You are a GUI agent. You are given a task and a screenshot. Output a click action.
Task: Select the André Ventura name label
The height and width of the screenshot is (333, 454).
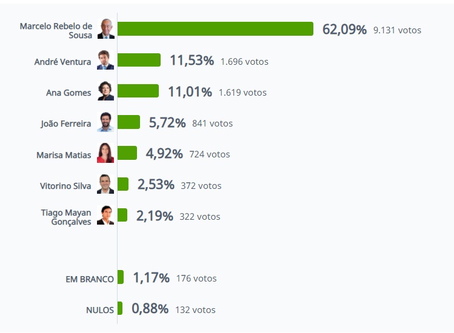click(x=63, y=62)
